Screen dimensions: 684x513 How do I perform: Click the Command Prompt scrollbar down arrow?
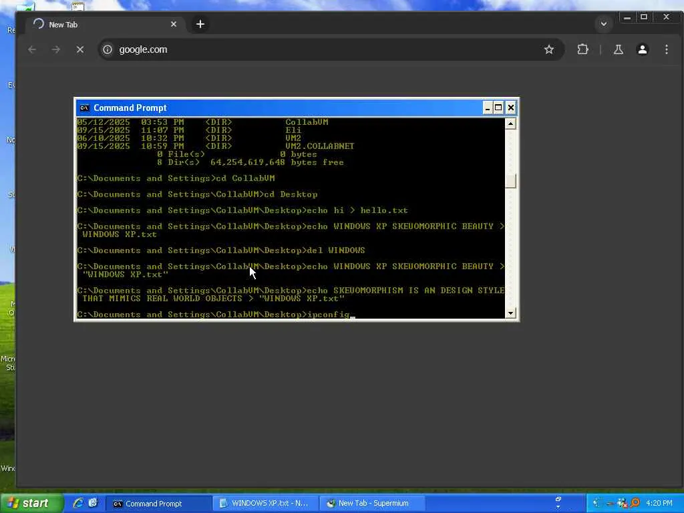coord(510,313)
